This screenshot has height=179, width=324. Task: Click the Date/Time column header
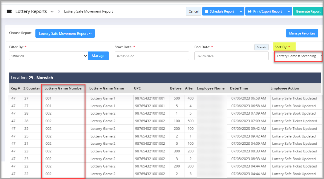pyautogui.click(x=239, y=88)
